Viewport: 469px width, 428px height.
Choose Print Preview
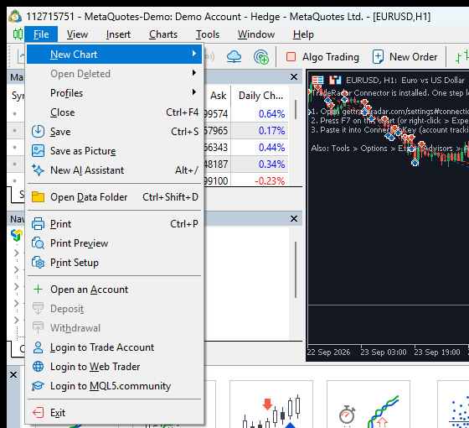114,243
